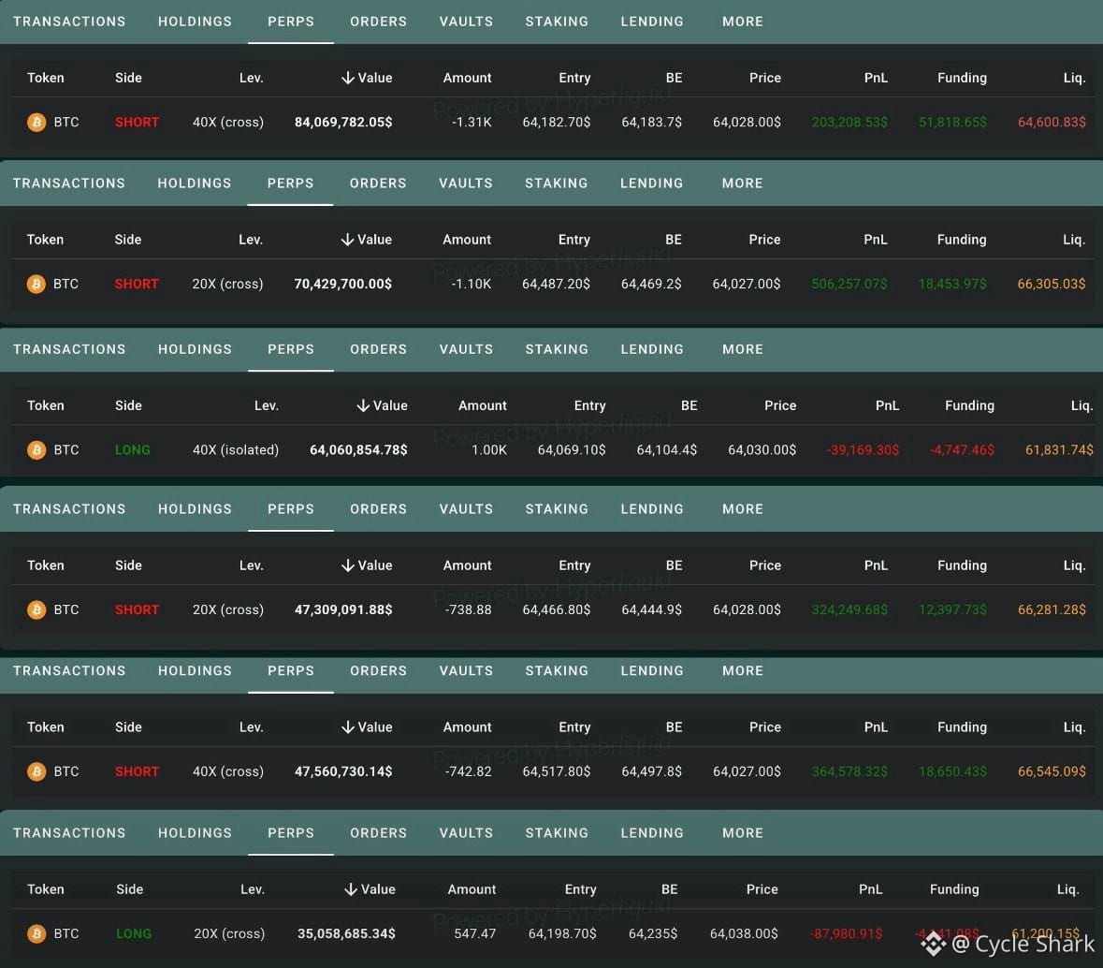Click the 506,257.07$ PnL figure
Screen dimensions: 1103x968
(x=849, y=285)
